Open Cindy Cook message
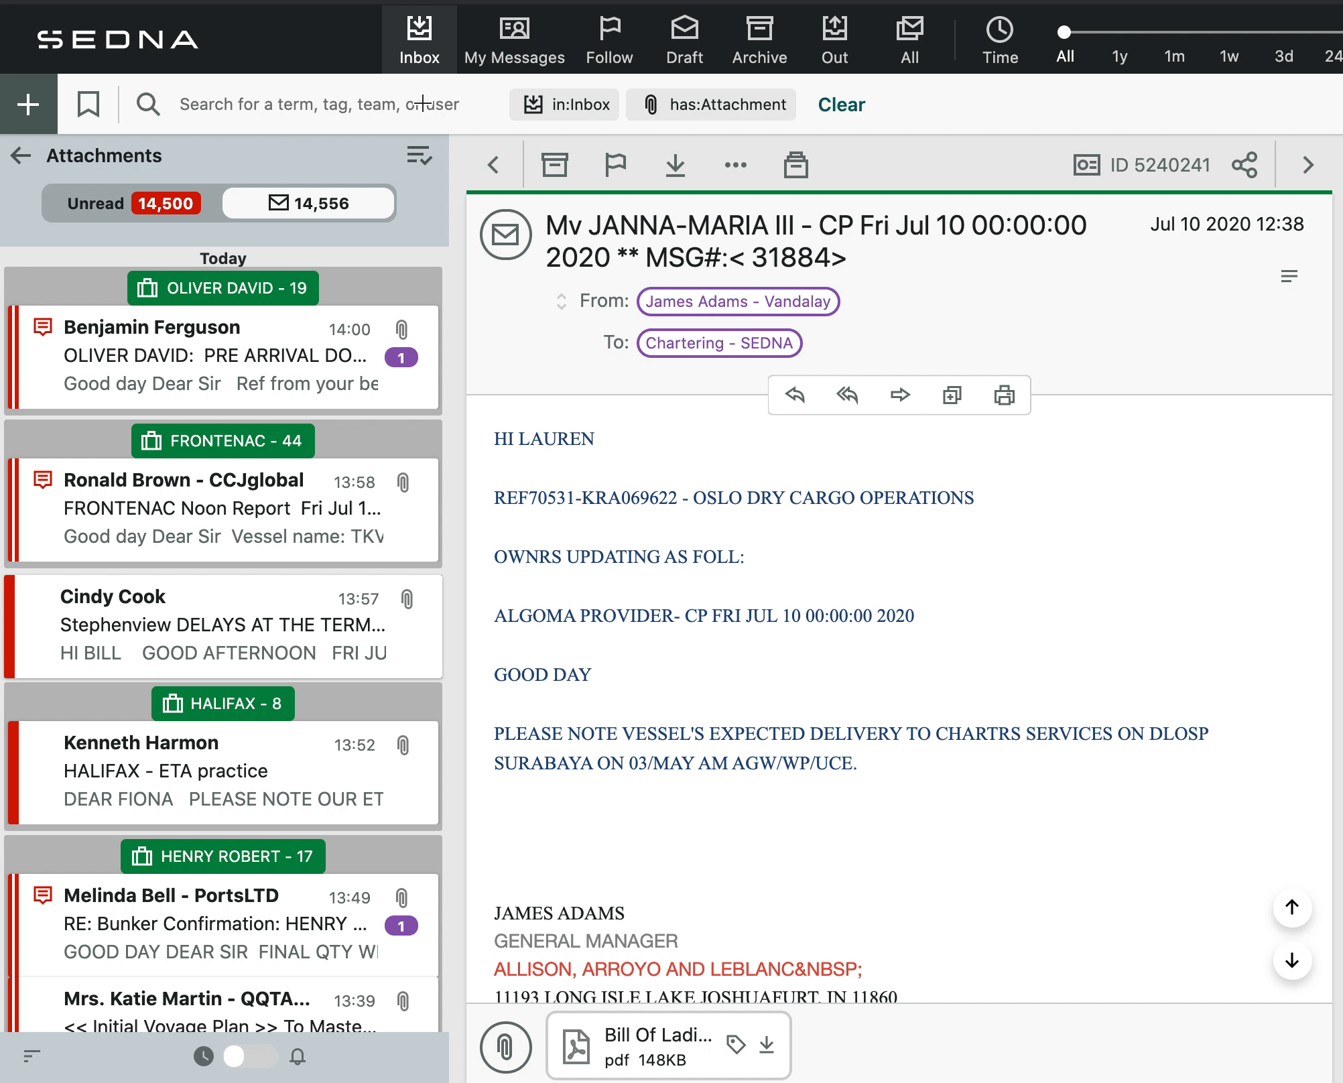 click(x=225, y=626)
